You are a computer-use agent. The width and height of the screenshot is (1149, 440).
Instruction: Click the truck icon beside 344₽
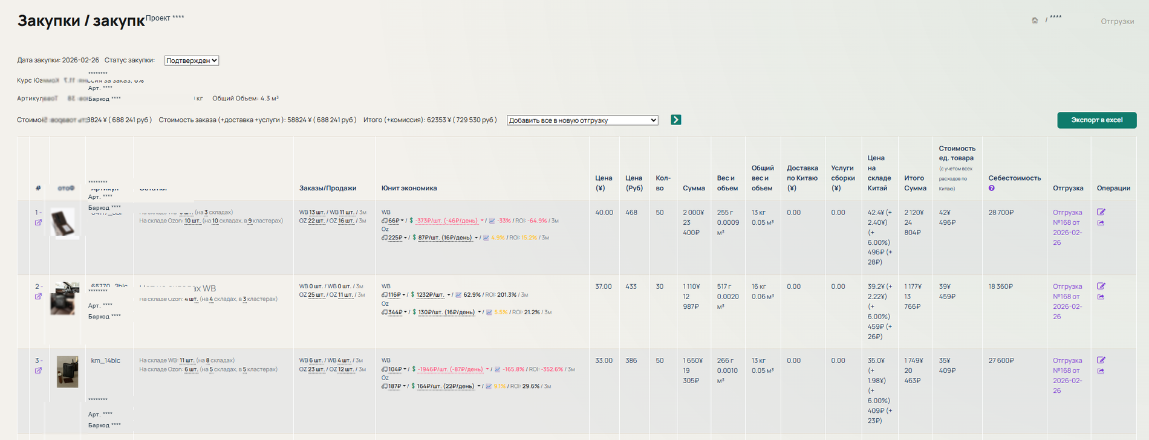click(384, 312)
